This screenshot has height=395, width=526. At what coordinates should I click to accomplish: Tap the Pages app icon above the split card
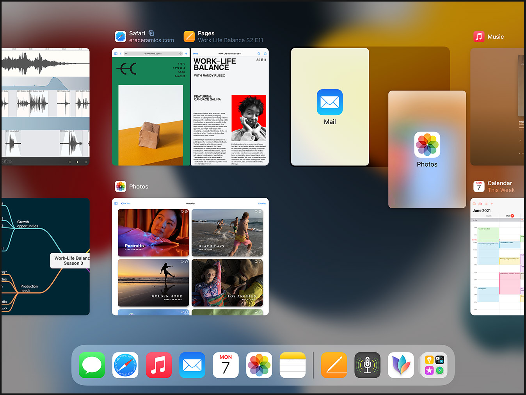click(x=189, y=37)
